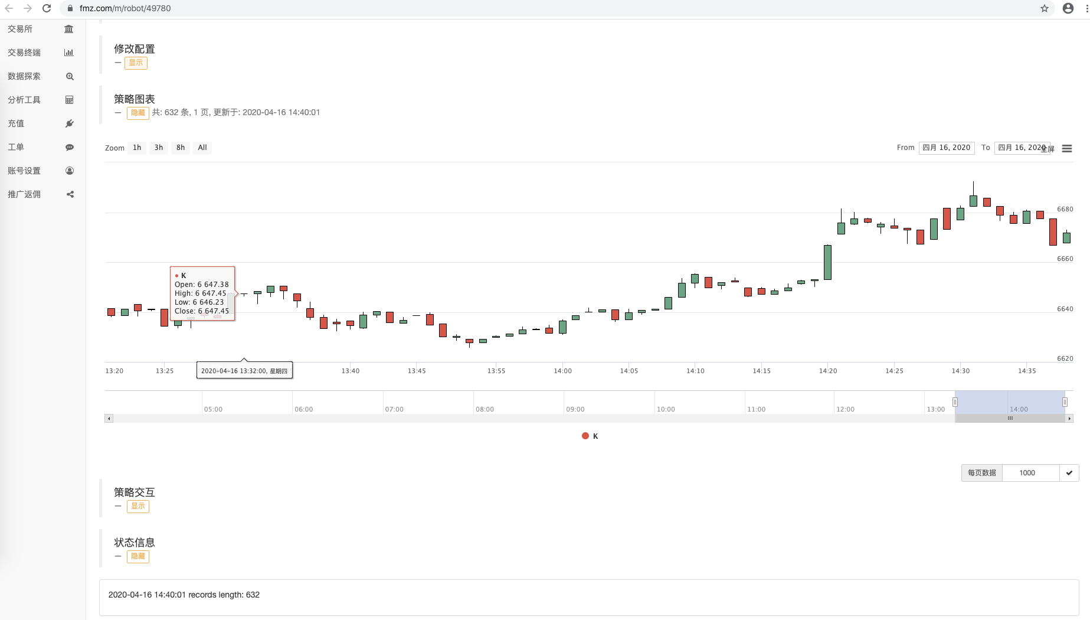The image size is (1090, 620).
Task: Bookmark this page with star icon
Action: 1045,8
